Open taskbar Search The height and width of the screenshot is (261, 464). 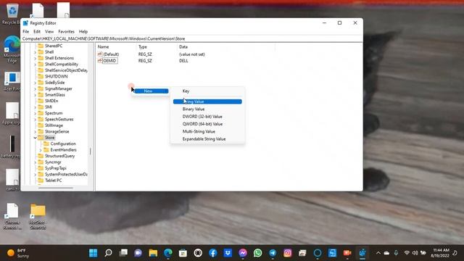pos(108,253)
